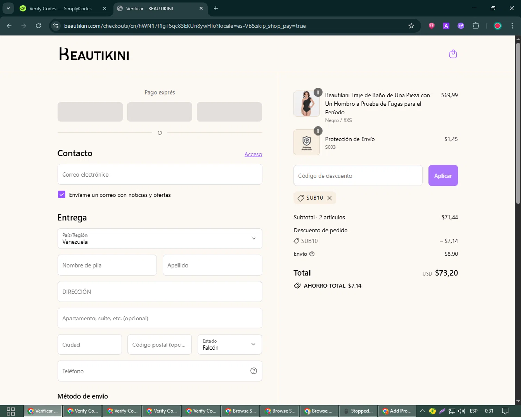This screenshot has width=521, height=417.
Task: Click the middle express payment button
Action: tap(160, 112)
